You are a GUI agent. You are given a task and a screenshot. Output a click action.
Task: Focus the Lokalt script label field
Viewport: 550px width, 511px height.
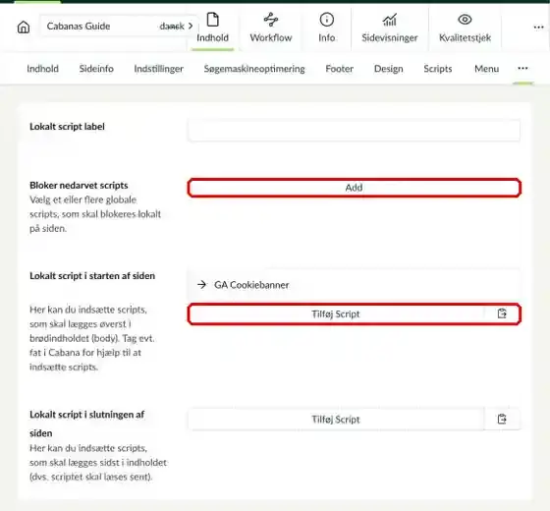354,130
